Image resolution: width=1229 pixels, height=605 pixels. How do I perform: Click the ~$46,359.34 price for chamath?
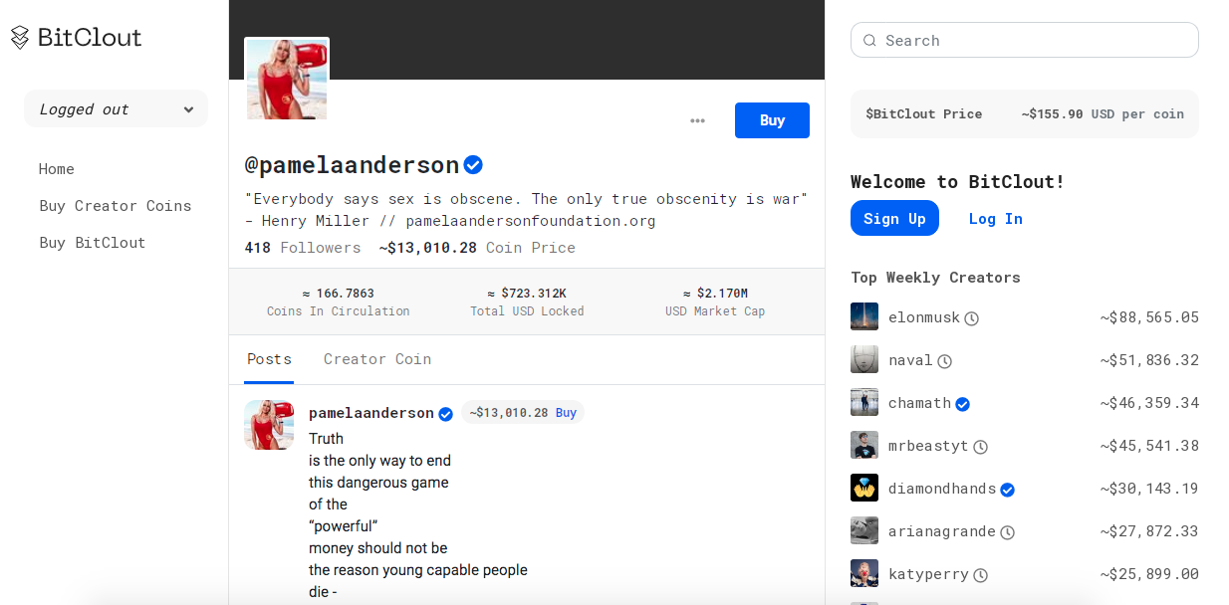tap(1149, 403)
